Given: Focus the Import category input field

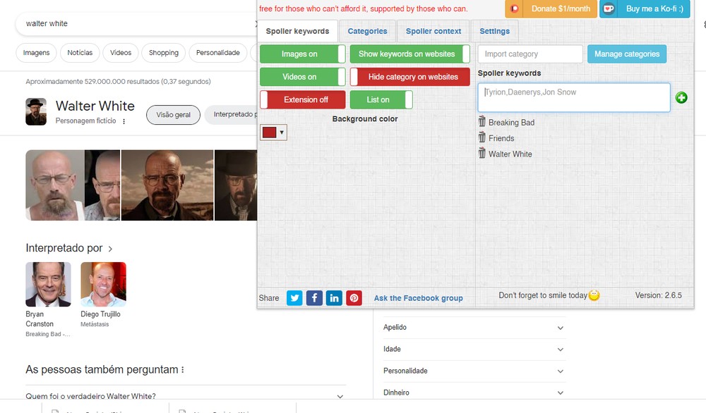Looking at the screenshot, I should click(530, 54).
